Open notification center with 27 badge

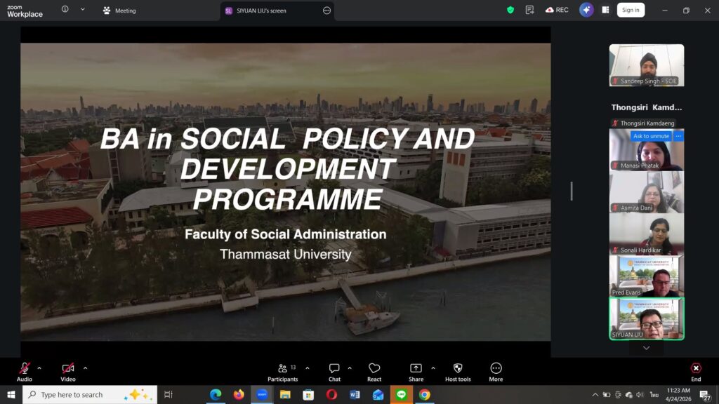pos(705,395)
